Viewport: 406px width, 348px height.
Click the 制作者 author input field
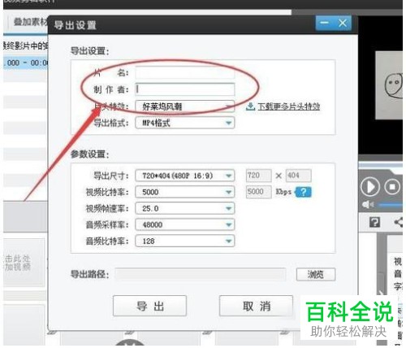[x=185, y=89]
